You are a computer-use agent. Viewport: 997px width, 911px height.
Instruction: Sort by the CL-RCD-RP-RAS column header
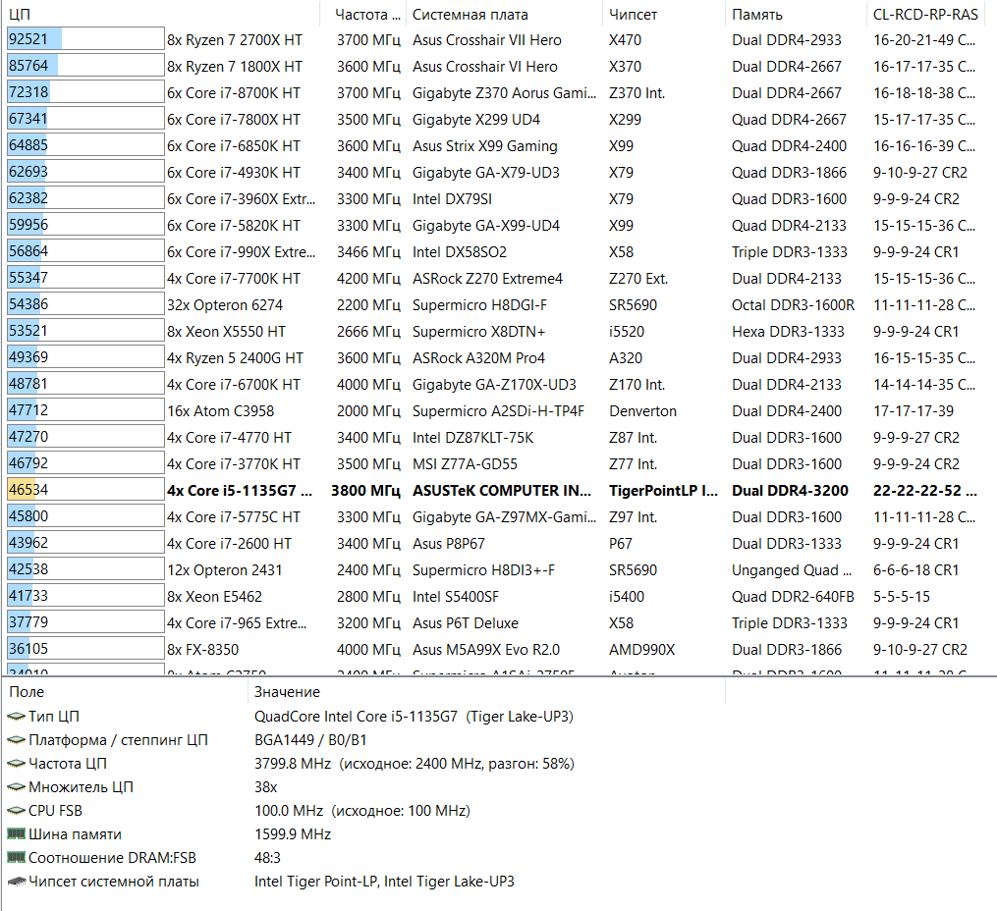(x=925, y=14)
